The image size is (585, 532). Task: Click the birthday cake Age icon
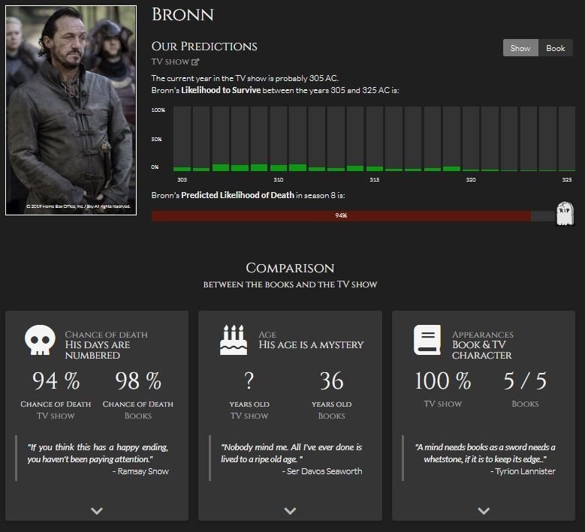[x=234, y=340]
